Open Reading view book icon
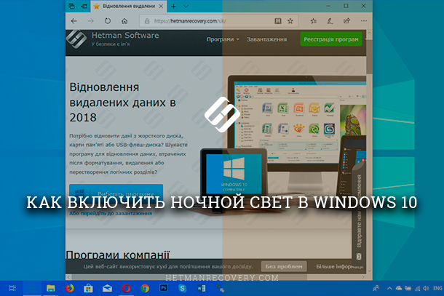The height and width of the screenshot is (296, 444). [x=278, y=21]
